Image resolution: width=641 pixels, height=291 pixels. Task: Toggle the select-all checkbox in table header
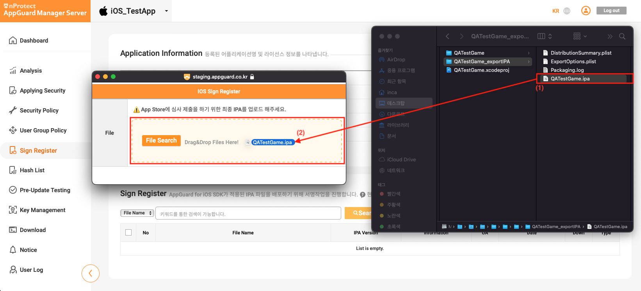coord(128,233)
